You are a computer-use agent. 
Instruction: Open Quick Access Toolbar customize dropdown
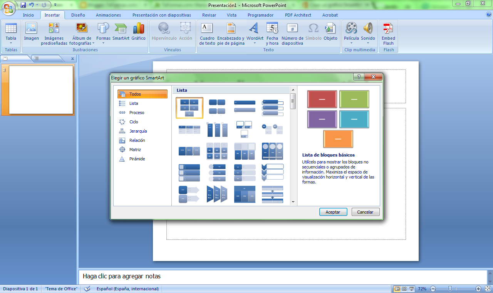point(55,5)
